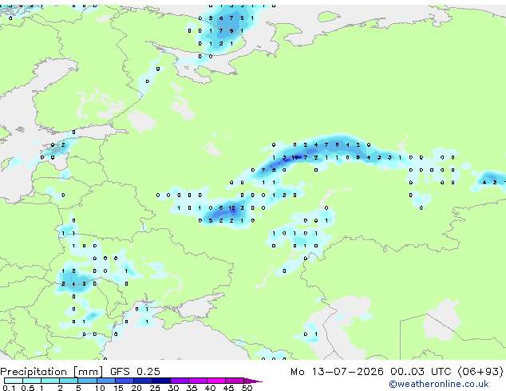Click the legend label 30
This screenshot has height=391, width=506.
[x=173, y=388]
